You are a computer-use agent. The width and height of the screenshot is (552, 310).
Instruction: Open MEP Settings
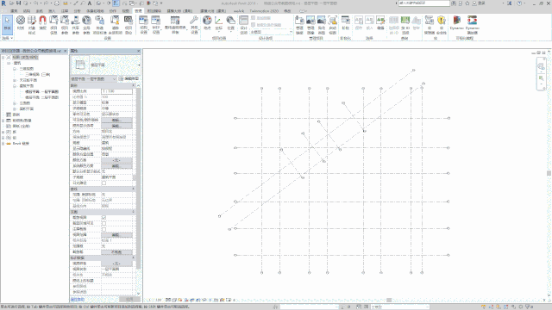pos(156,25)
